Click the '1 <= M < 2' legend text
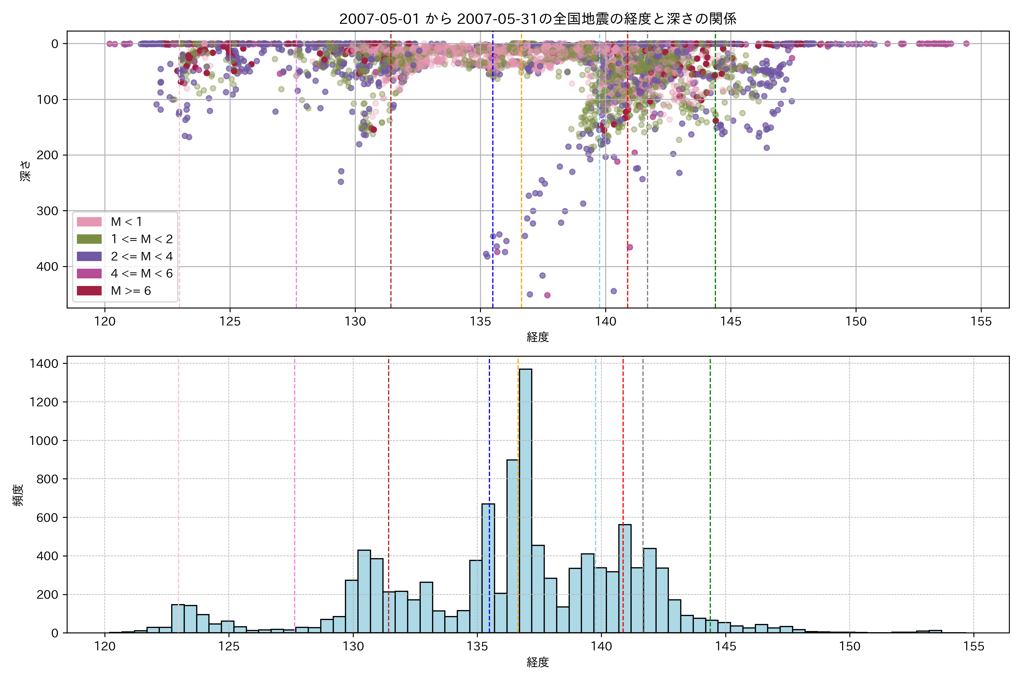1022x681 pixels. 142,239
